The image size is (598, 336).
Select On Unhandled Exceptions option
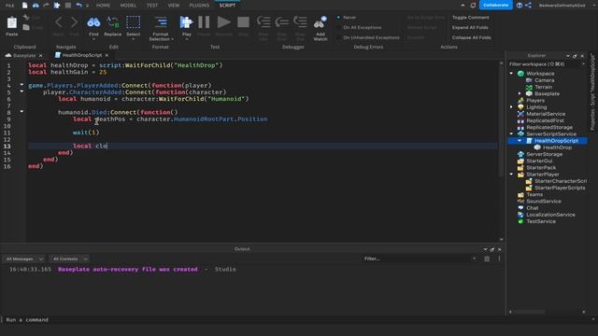(338, 37)
